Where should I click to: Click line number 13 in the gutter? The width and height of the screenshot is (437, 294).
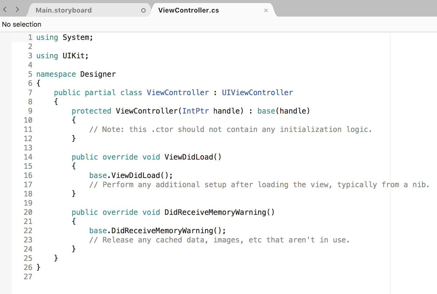28,148
